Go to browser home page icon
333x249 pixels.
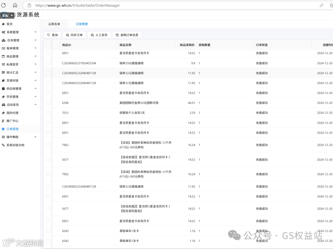[x=15, y=5]
